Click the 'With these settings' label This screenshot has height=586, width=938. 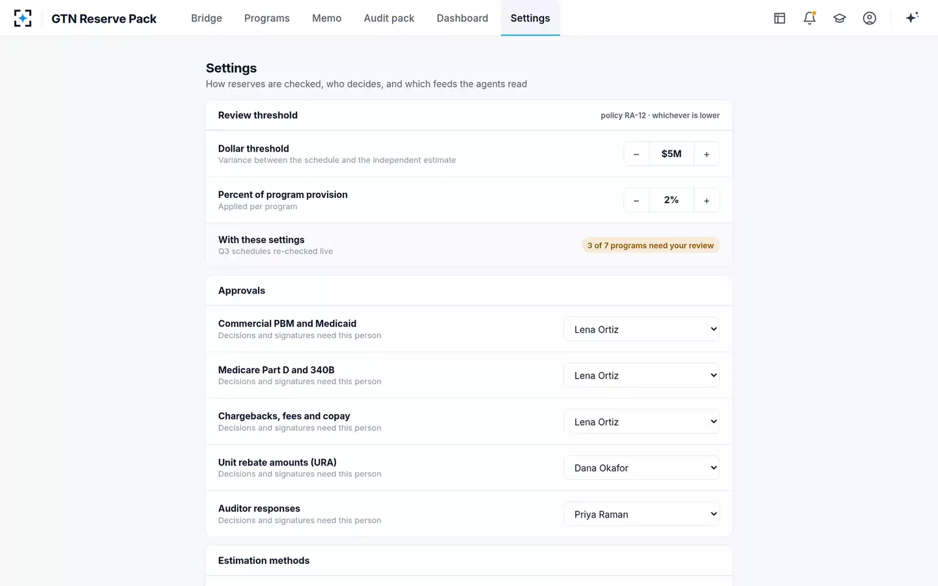pyautogui.click(x=261, y=240)
